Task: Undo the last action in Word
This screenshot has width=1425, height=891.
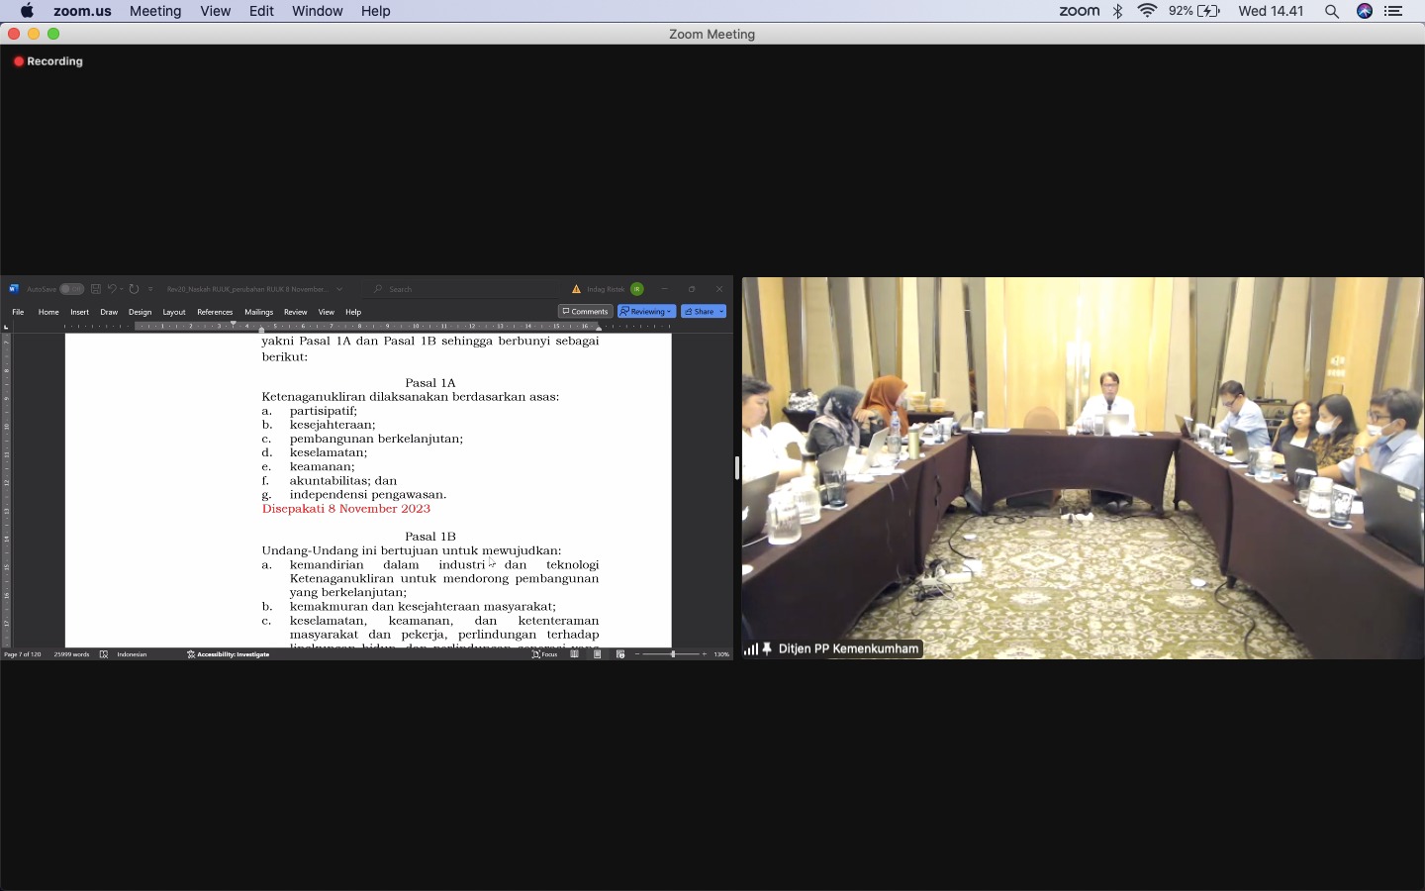Action: pos(112,289)
